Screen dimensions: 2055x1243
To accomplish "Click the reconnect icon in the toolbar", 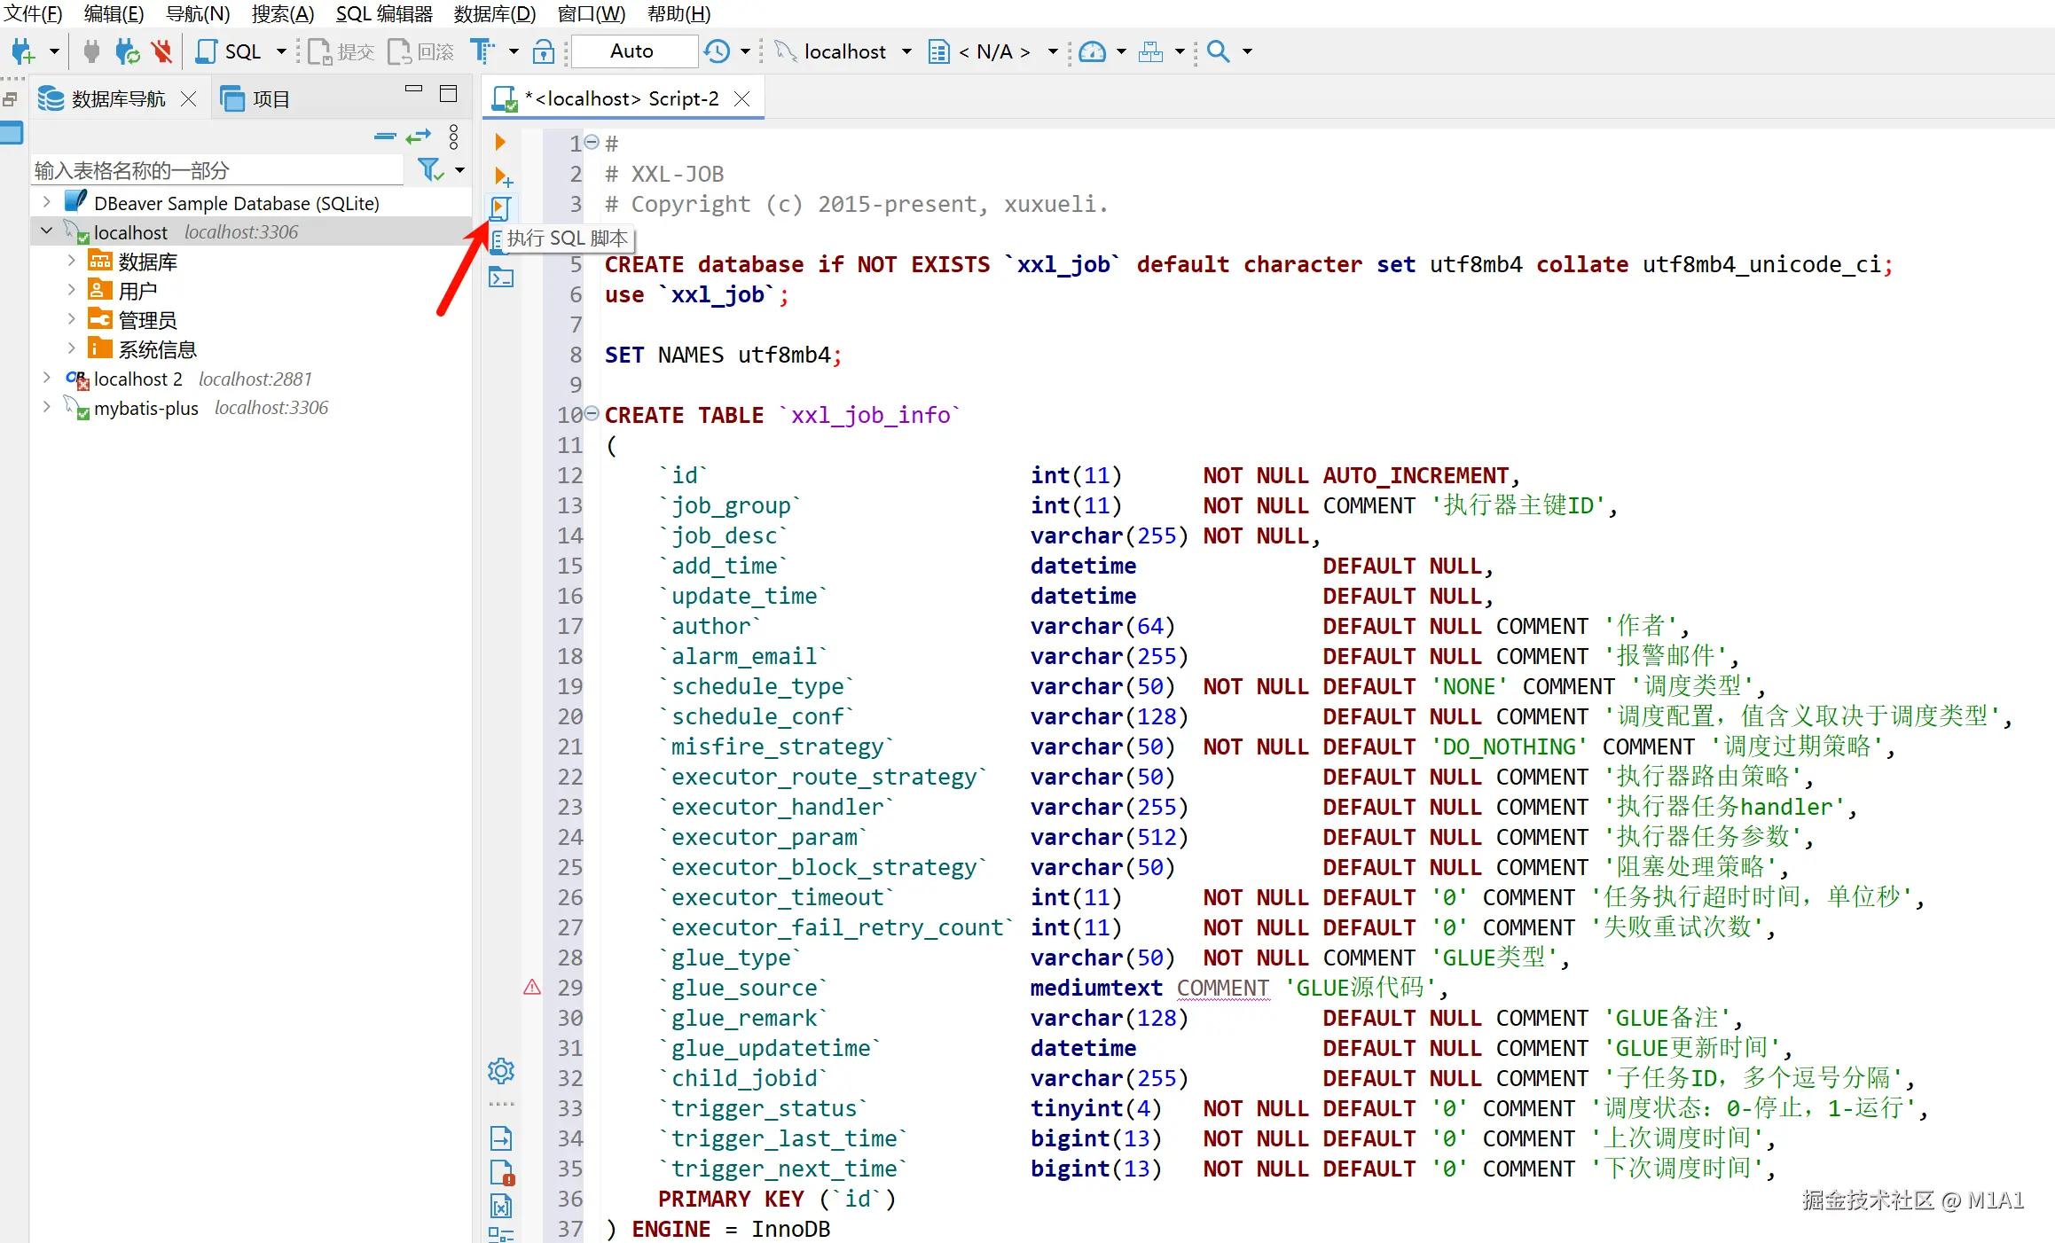I will pyautogui.click(x=128, y=51).
